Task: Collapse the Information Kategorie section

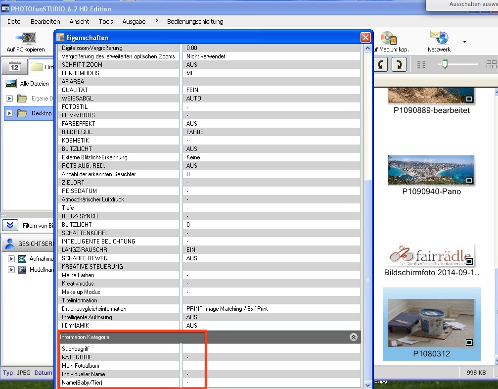Action: [x=353, y=337]
